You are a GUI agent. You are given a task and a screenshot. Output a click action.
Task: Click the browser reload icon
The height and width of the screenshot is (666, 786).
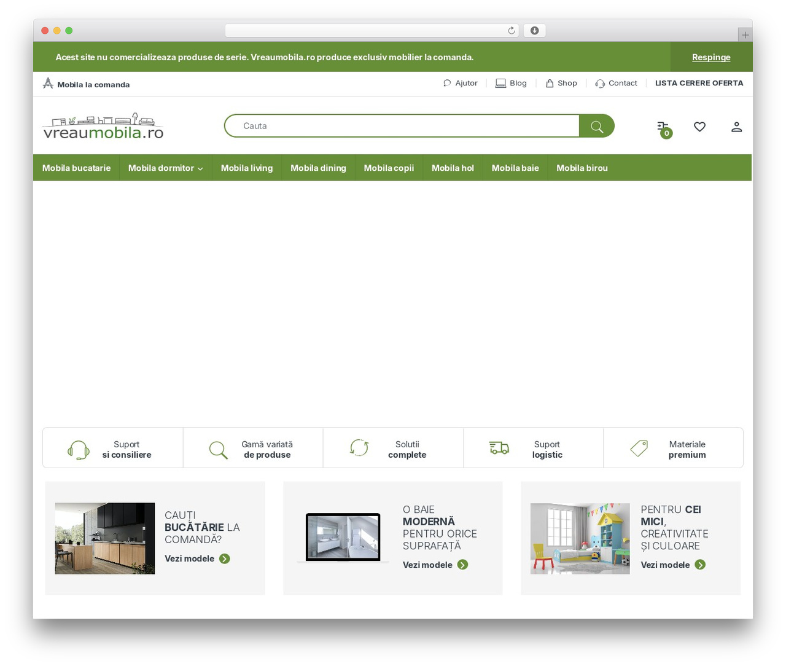click(511, 31)
